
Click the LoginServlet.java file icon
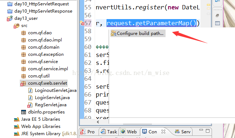tap(31, 98)
